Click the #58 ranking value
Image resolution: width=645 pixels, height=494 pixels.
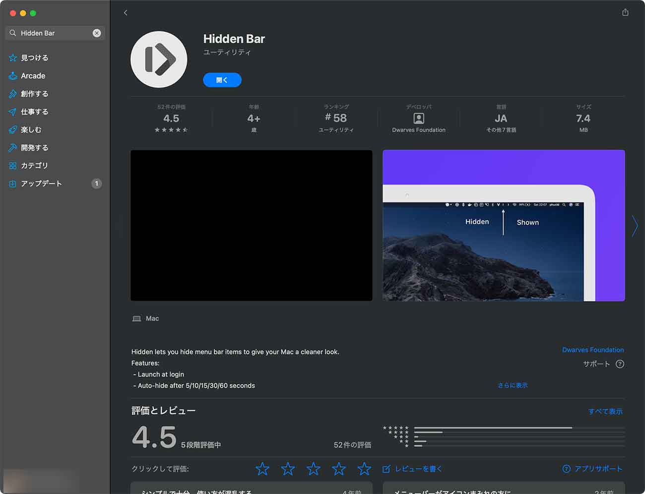point(336,118)
